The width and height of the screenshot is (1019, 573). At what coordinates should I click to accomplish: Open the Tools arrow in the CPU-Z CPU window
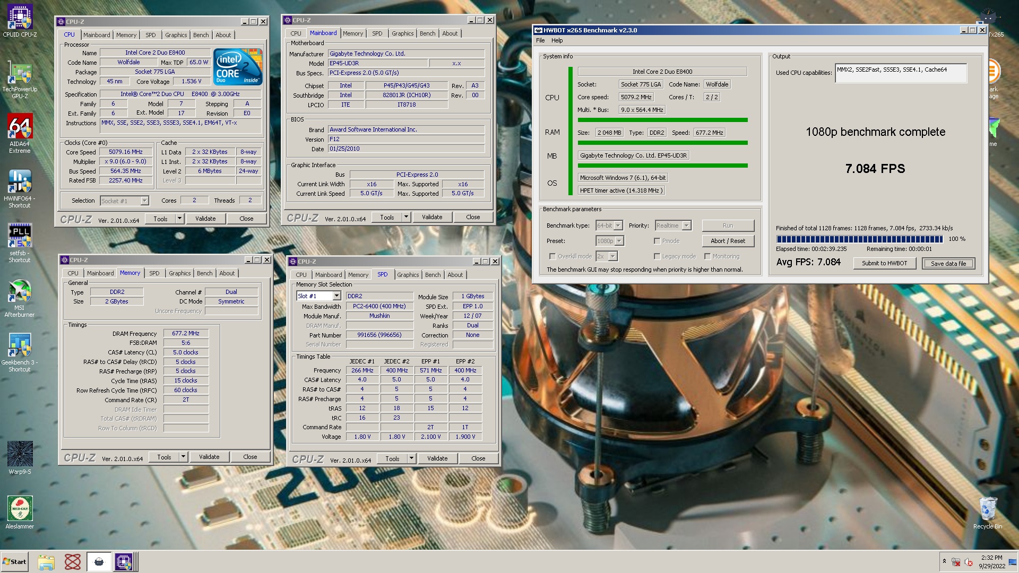179,219
